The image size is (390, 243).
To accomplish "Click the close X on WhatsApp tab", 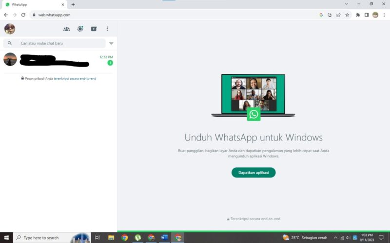I will 63,4.
